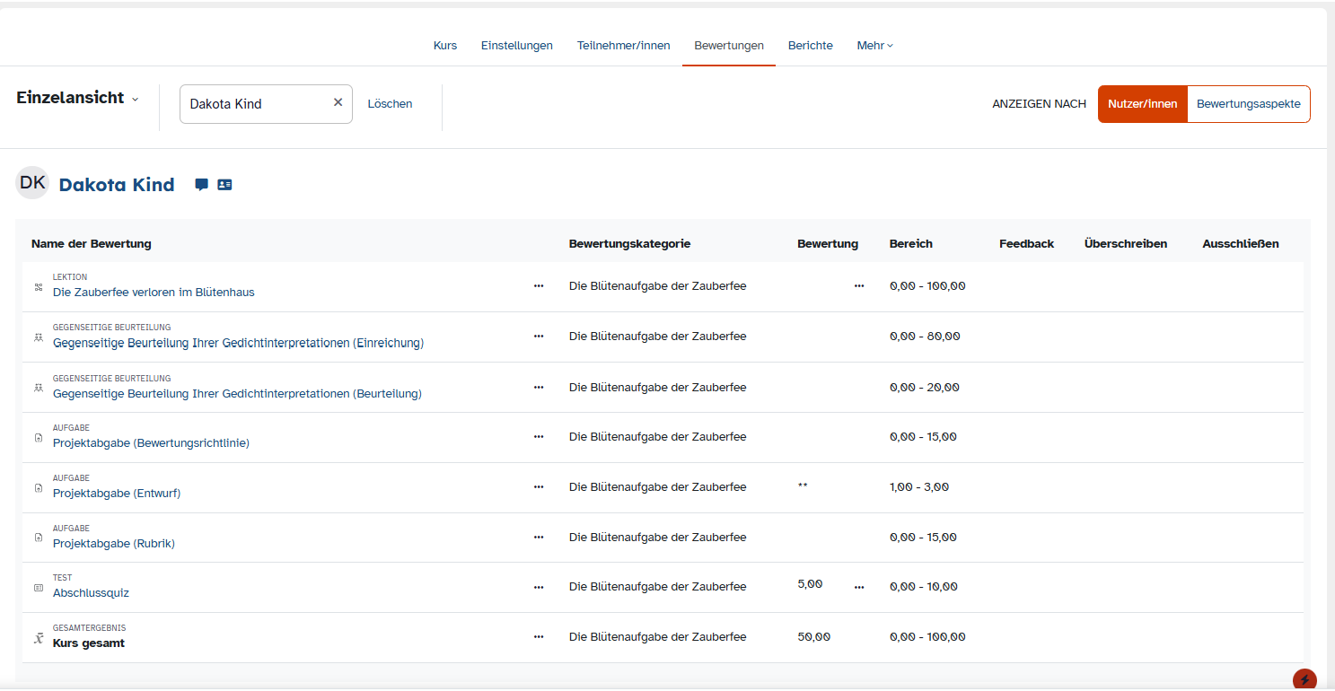
Task: Click assignment icon for Projektabgabe (Rubrik)
Action: tap(39, 538)
